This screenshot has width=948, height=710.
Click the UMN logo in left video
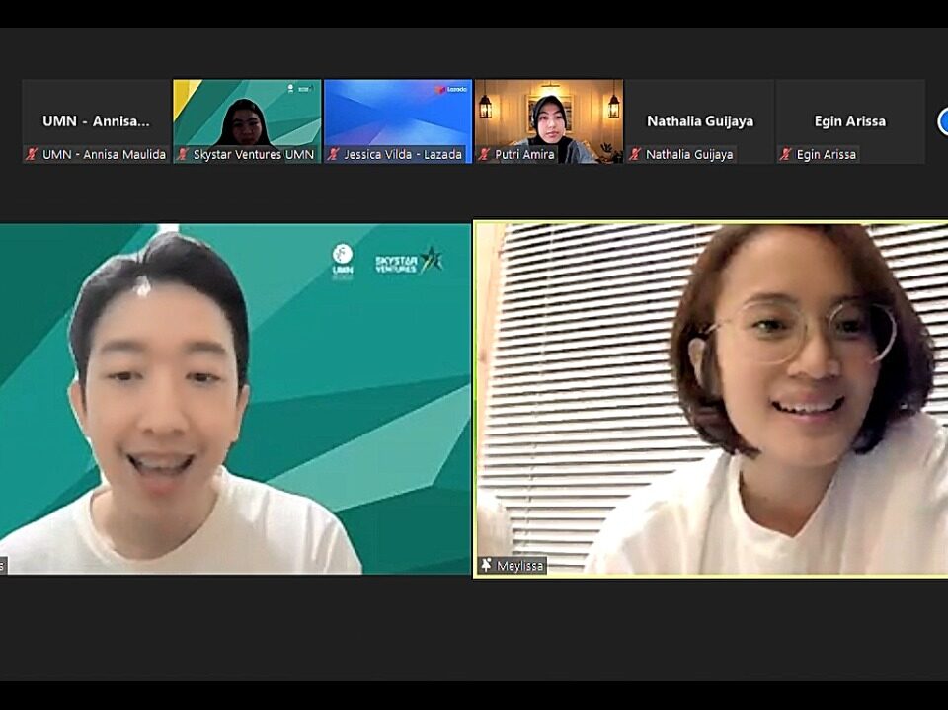click(x=343, y=261)
